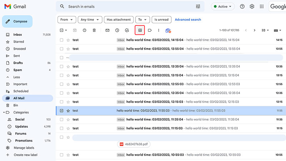286x161 pixels.
Task: Click Create new label
Action: pyautogui.click(x=25, y=155)
